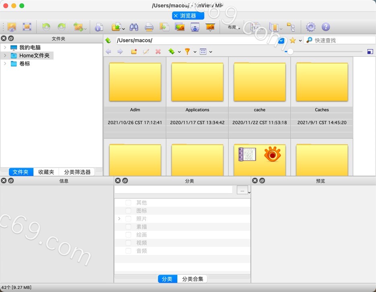The image size is (376, 292).
Task: Enable the 照片 category checkbox
Action: click(x=128, y=218)
